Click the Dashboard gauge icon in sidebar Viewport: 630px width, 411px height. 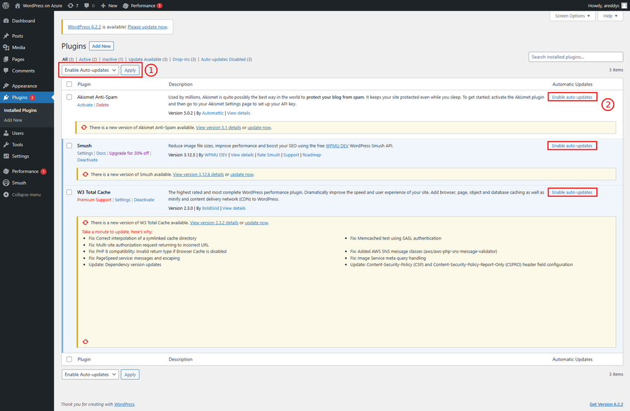[6, 21]
